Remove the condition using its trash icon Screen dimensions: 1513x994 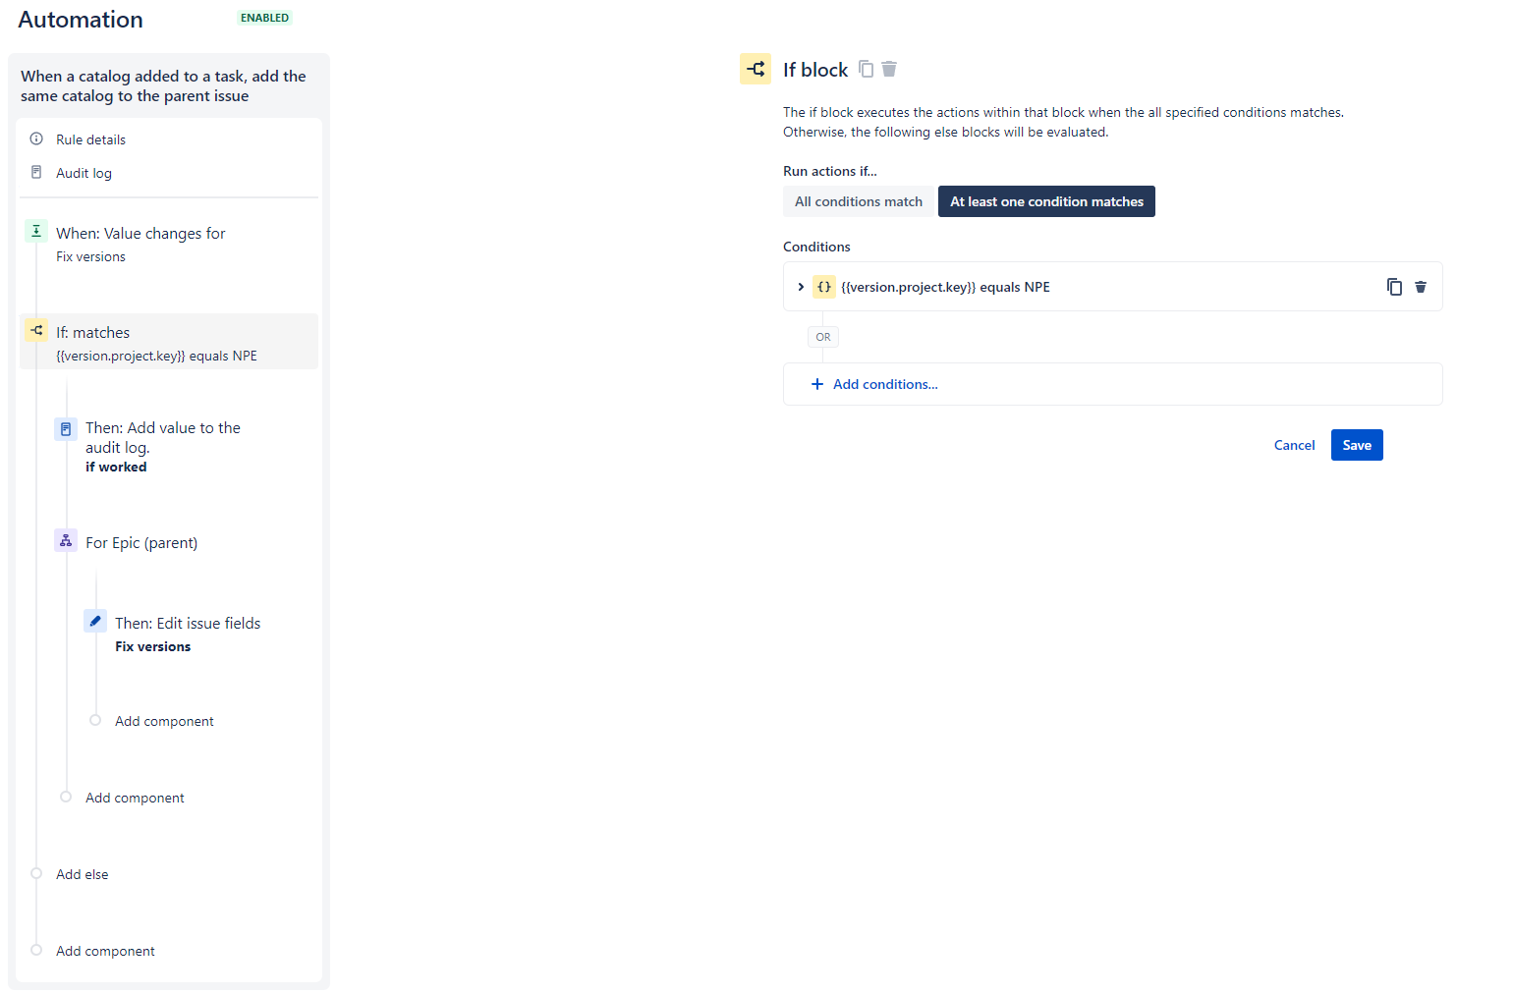pos(1421,286)
